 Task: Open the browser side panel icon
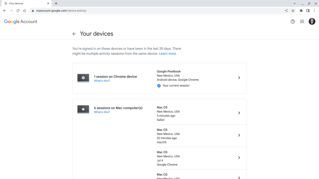click(308, 10)
